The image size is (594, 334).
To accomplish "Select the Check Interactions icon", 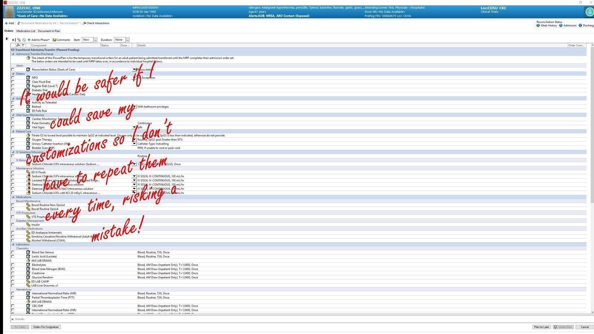I will (x=85, y=23).
